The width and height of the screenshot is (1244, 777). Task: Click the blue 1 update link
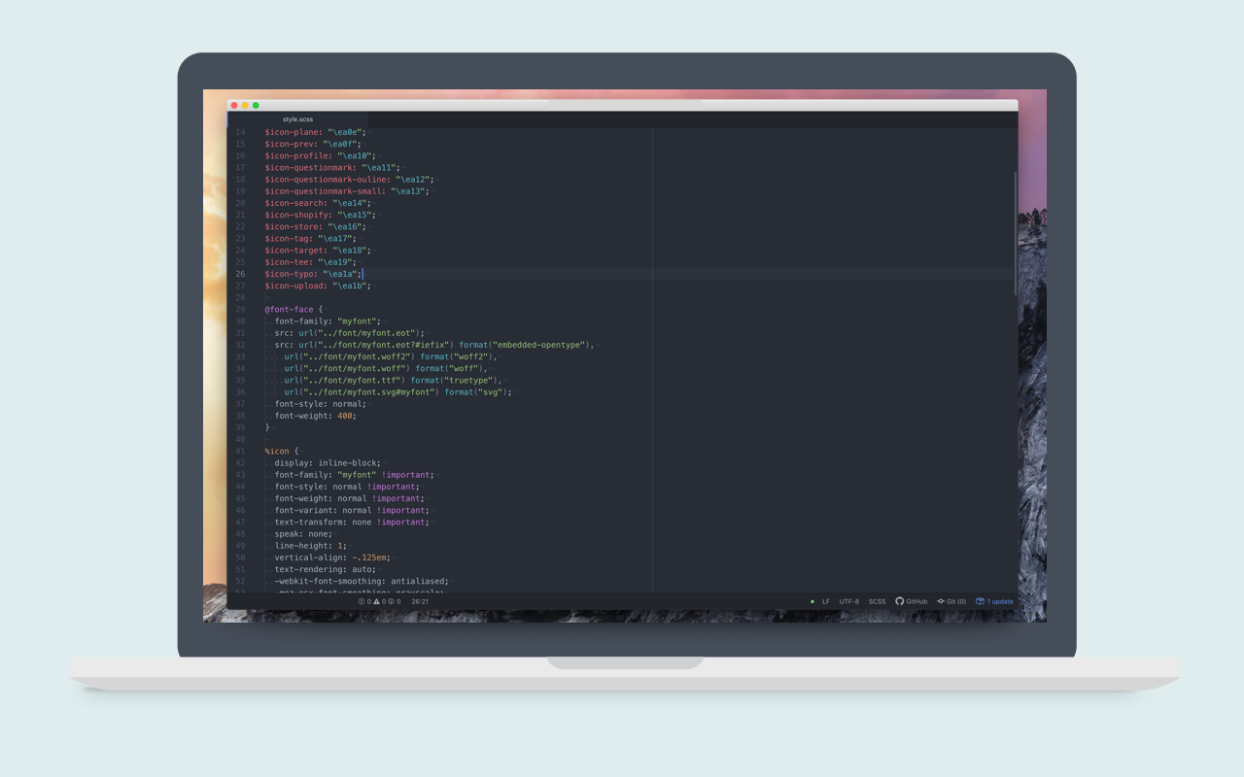coord(999,601)
